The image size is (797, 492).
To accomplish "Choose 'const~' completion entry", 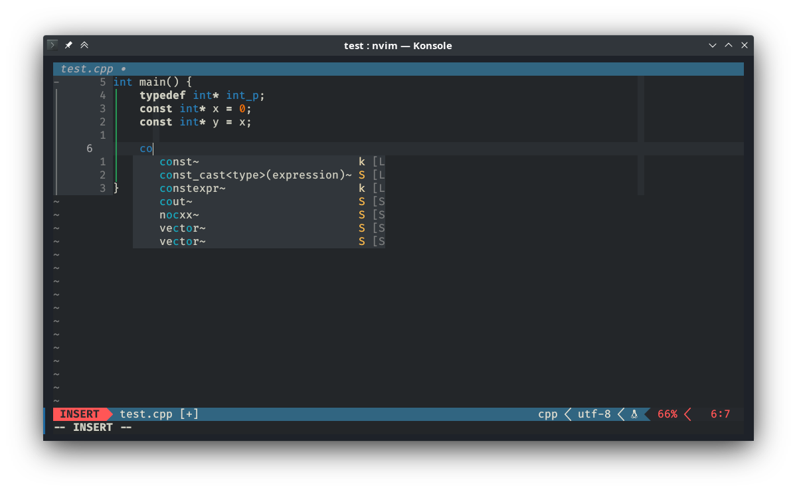I will coord(259,162).
